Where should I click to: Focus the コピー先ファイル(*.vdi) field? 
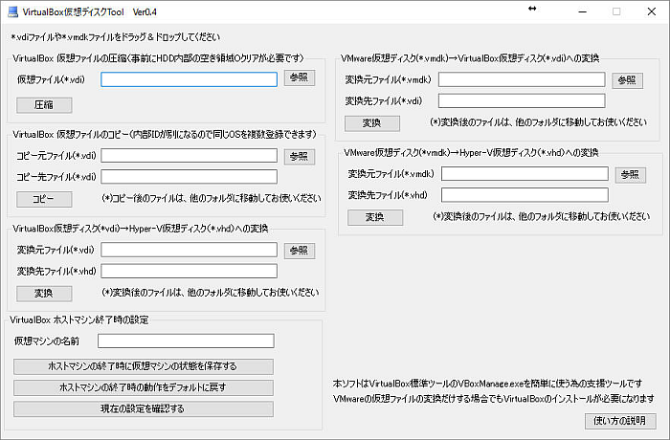(x=189, y=177)
